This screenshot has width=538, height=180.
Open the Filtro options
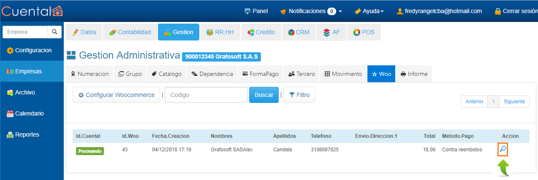(299, 95)
